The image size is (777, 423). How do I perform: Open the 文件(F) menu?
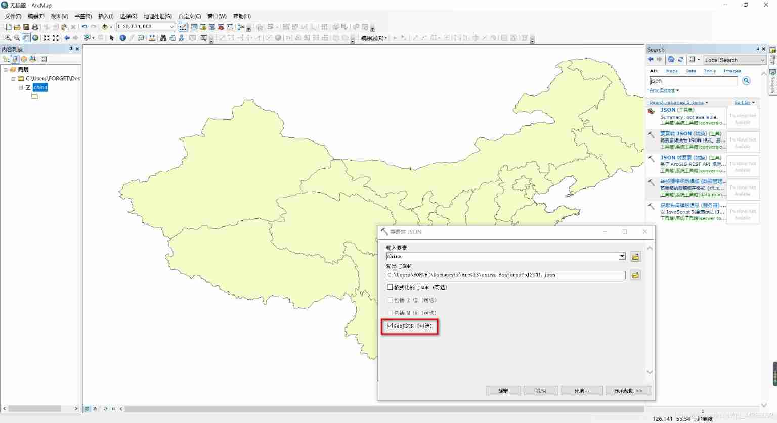pos(13,16)
